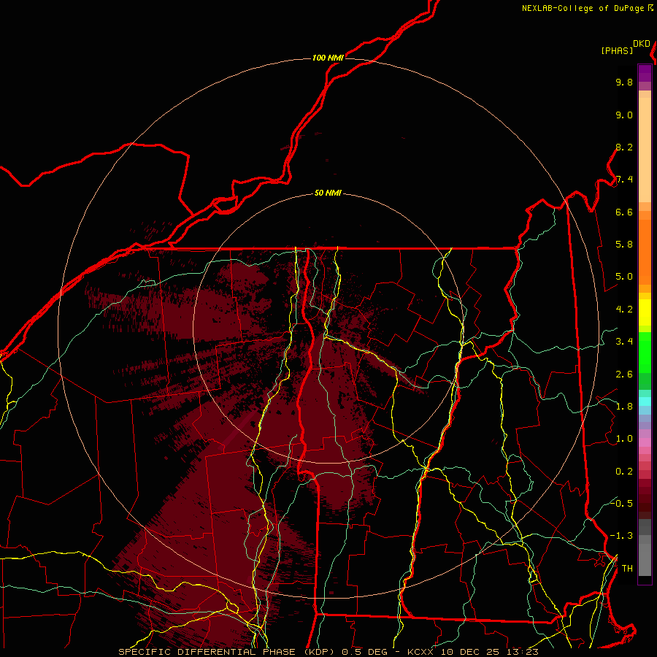Click the 1.8 scale value
Image resolution: width=657 pixels, height=657 pixels.
[x=624, y=407]
